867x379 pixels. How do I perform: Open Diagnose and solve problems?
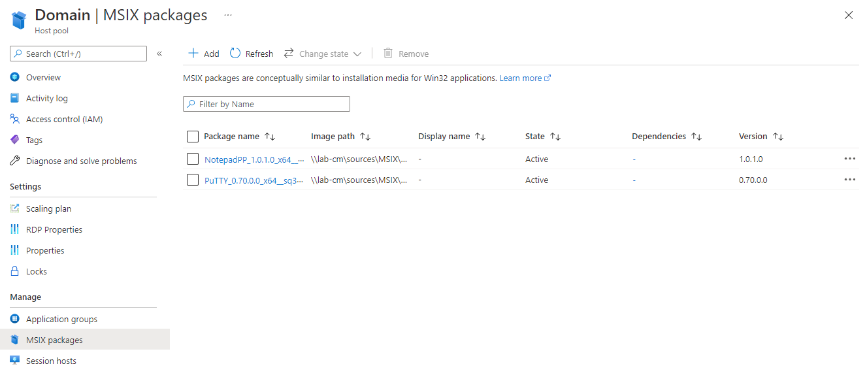(x=81, y=161)
